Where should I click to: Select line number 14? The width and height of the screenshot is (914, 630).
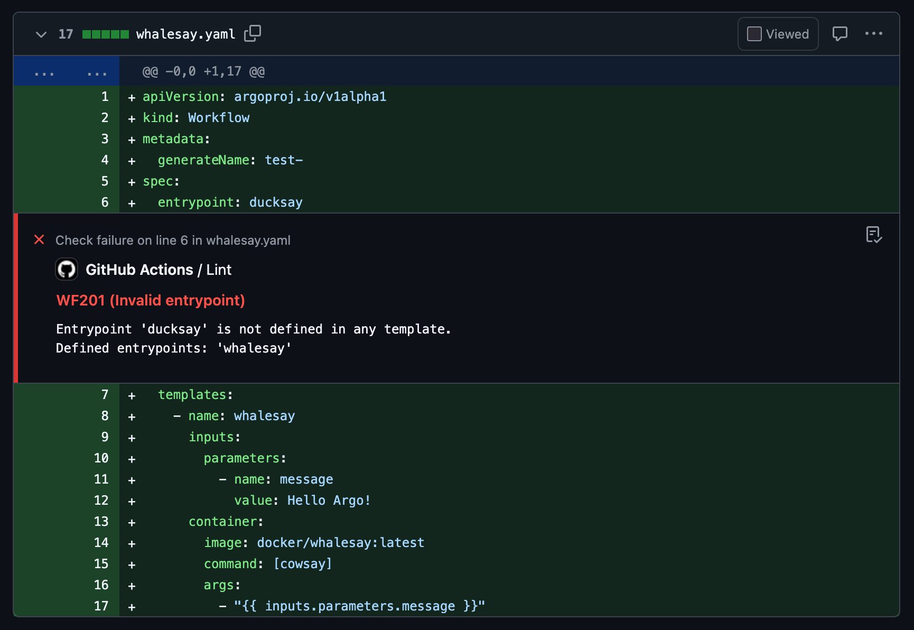(101, 543)
